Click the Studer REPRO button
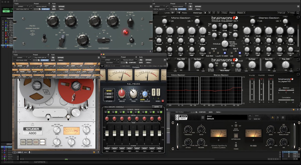The height and width of the screenshot is (165, 301). (x=42, y=142)
